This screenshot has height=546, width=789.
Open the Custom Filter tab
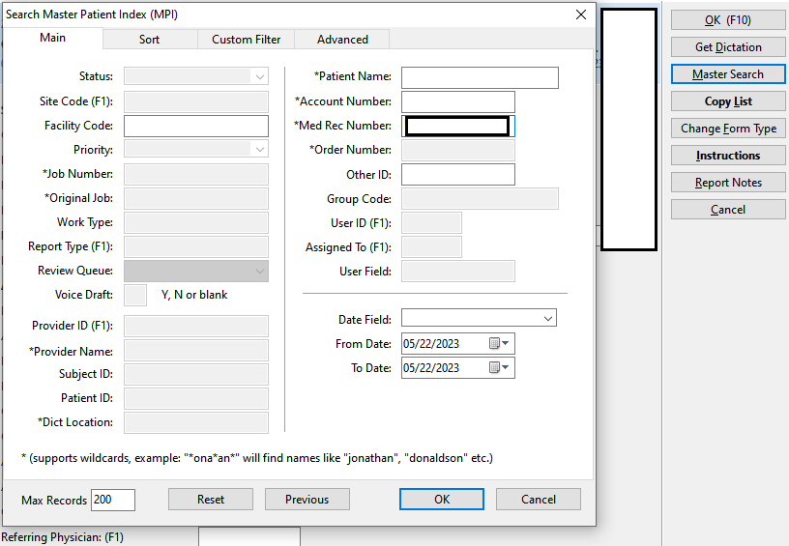tap(246, 40)
